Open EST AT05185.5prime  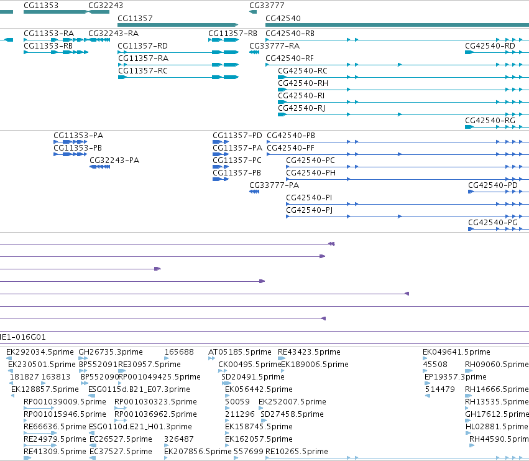pos(240,352)
